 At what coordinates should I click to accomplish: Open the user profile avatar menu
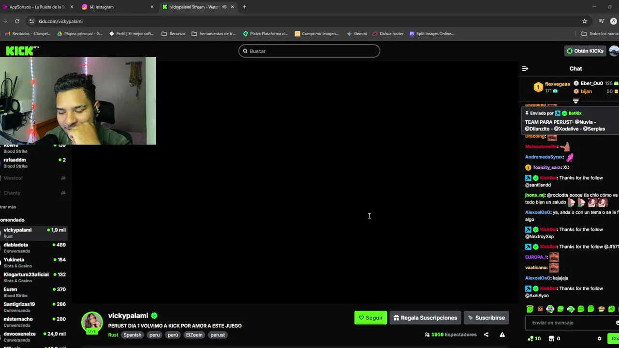pyautogui.click(x=614, y=51)
